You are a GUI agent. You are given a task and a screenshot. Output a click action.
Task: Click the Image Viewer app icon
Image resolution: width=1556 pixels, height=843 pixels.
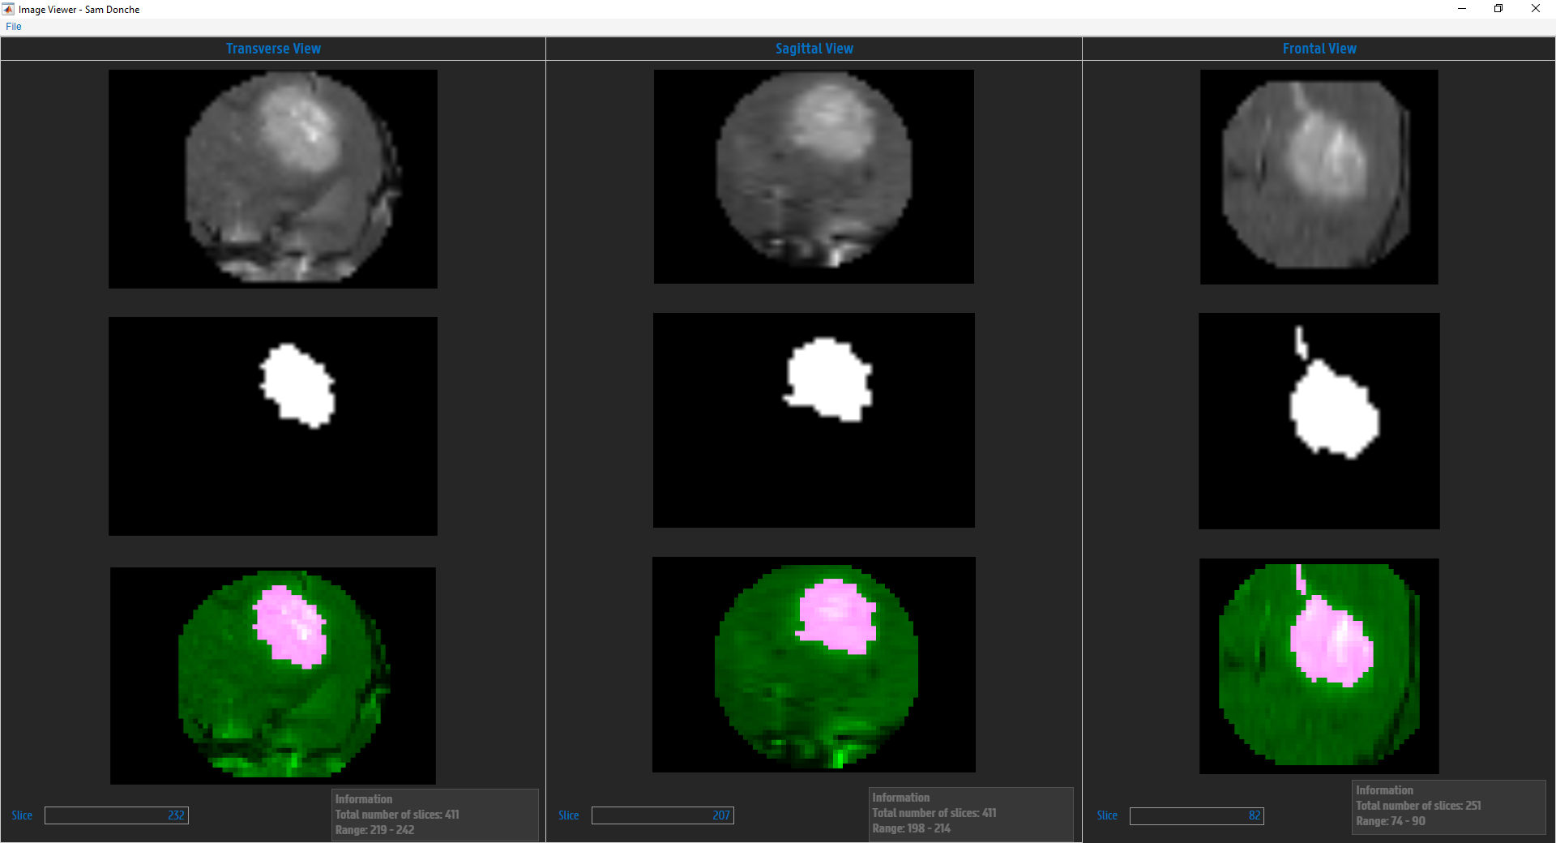[x=8, y=9]
